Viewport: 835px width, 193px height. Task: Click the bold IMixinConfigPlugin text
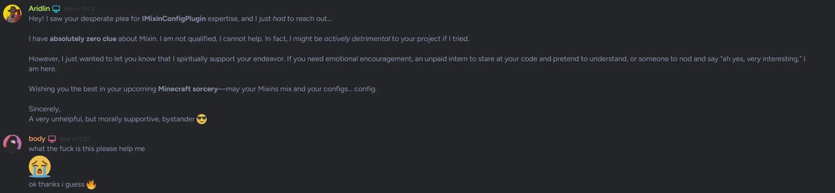coord(173,19)
